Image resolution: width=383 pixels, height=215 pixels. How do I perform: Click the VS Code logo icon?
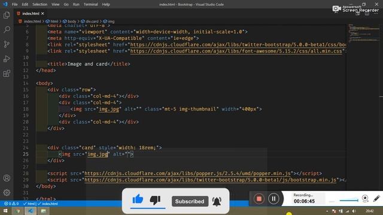[x=5, y=4]
